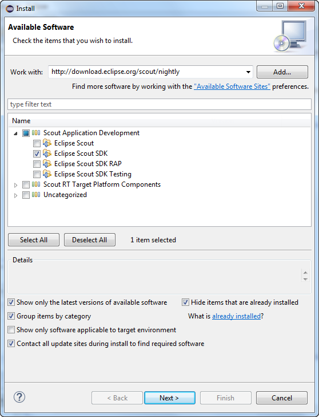
Task: Click the Next button
Action: (x=170, y=398)
